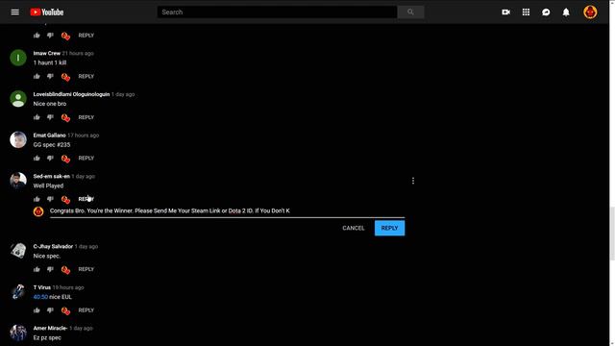Open C-Jhay Salvador's channel name
The width and height of the screenshot is (615, 346).
coord(53,247)
